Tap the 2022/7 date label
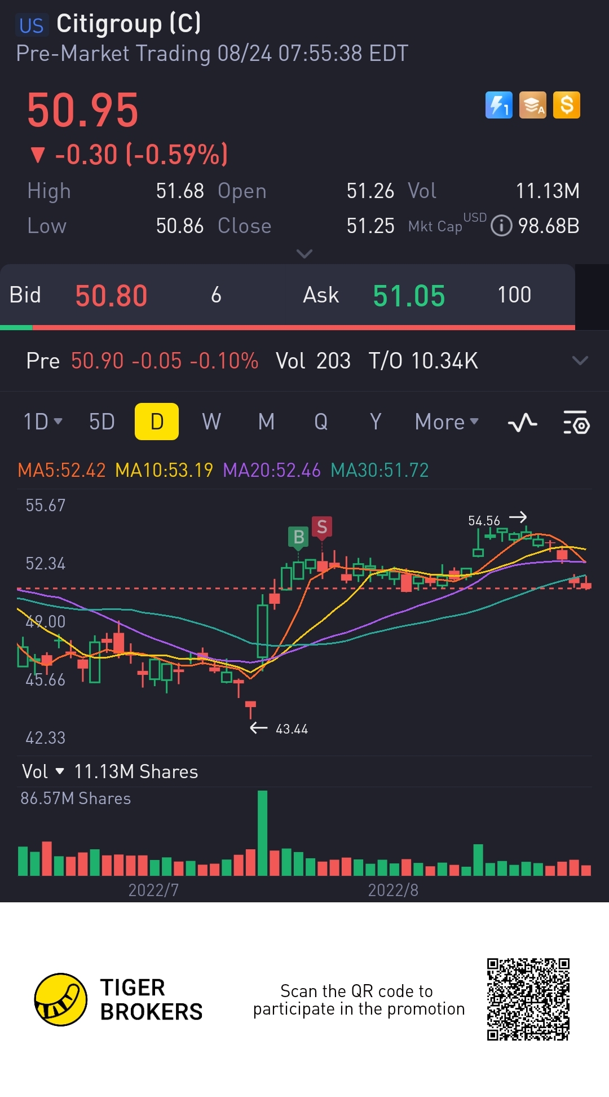The width and height of the screenshot is (609, 1097). click(x=153, y=890)
